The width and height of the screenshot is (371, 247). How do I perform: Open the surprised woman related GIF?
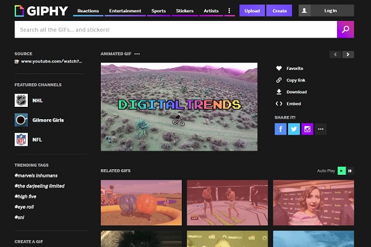(313, 203)
